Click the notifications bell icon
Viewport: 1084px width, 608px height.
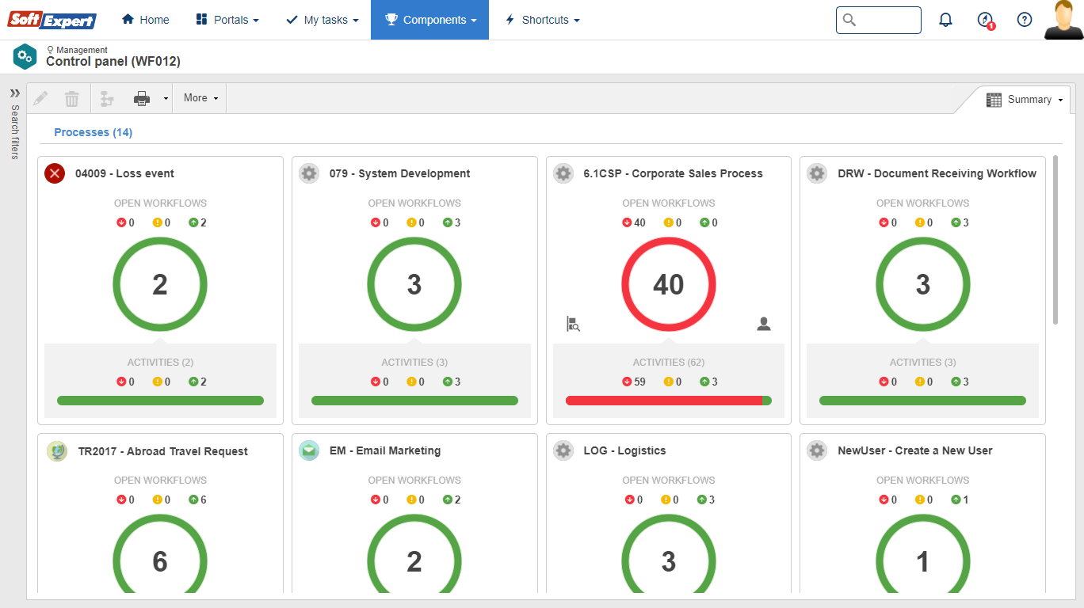pos(945,19)
